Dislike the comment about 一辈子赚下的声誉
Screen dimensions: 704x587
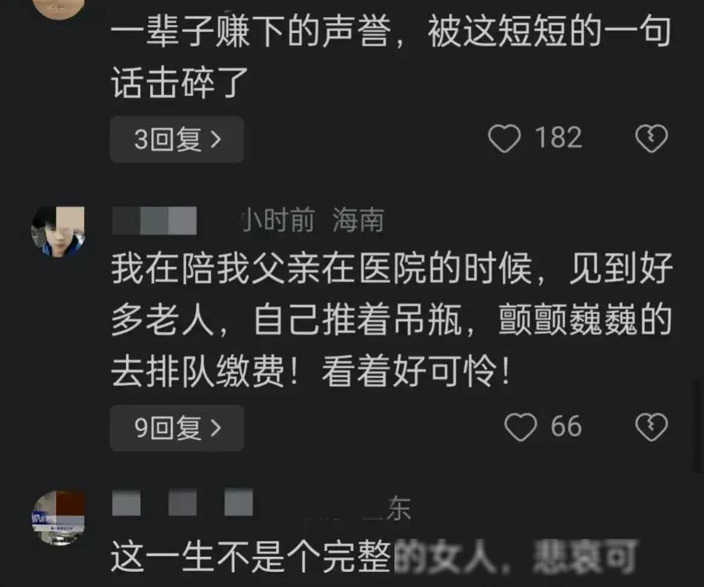tap(652, 138)
